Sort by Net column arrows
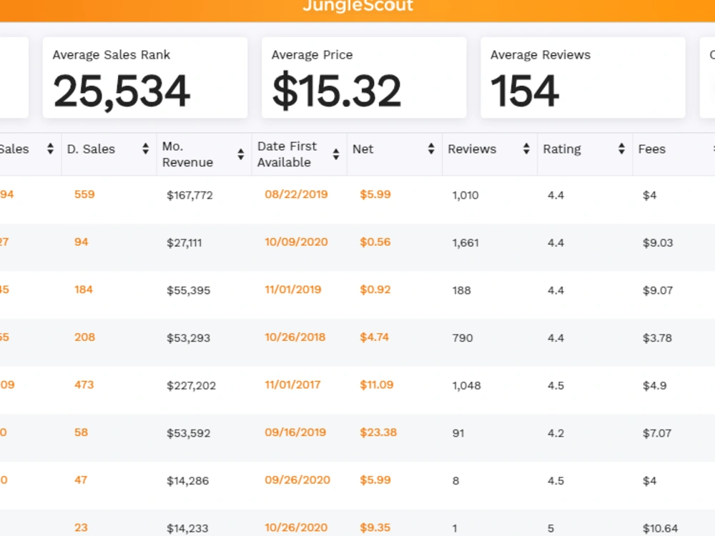715x536 pixels. click(431, 149)
